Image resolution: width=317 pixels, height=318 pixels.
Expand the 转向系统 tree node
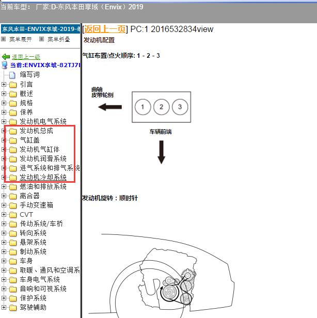tap(4, 233)
